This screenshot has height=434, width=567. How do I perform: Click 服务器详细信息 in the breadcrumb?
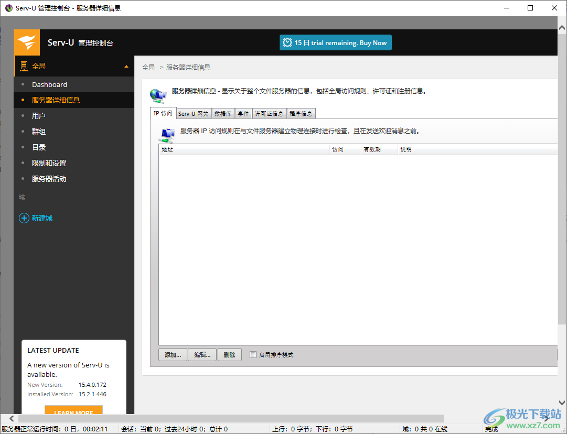[x=188, y=68]
